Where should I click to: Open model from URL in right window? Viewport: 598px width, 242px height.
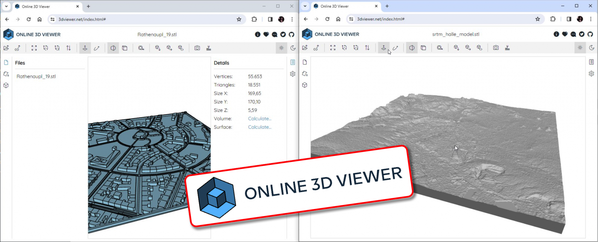tap(317, 48)
